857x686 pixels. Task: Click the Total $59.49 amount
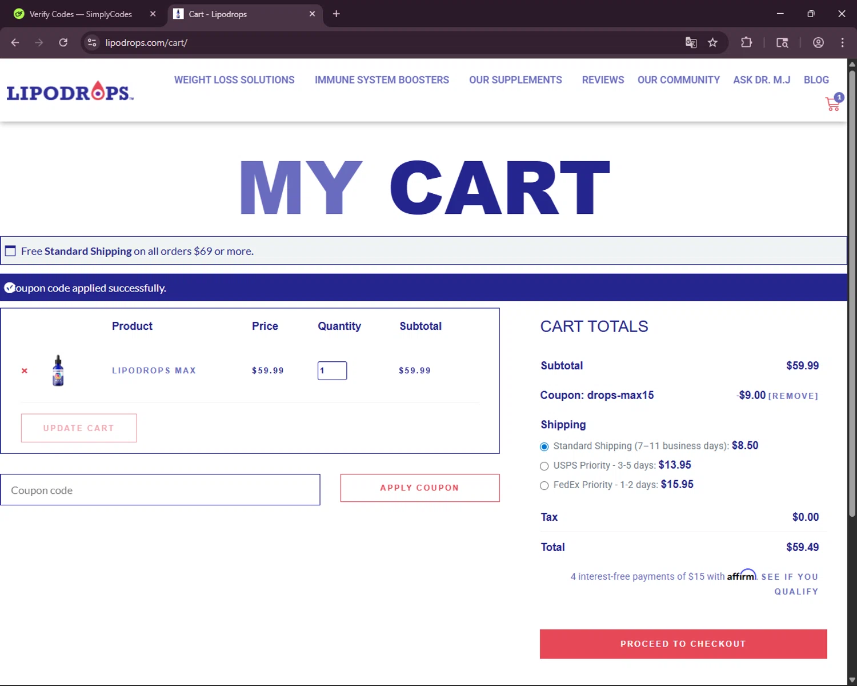tap(802, 547)
